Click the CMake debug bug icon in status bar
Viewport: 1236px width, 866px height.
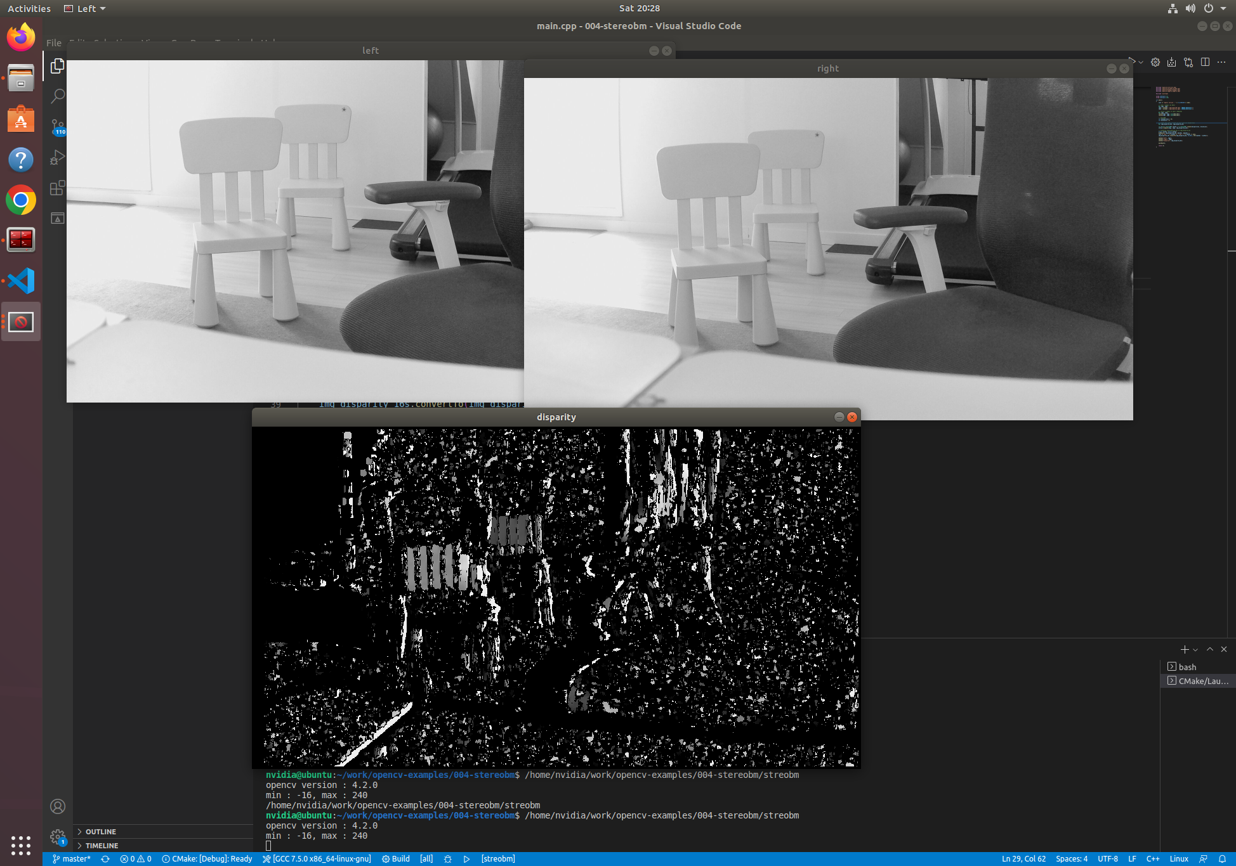pyautogui.click(x=448, y=859)
